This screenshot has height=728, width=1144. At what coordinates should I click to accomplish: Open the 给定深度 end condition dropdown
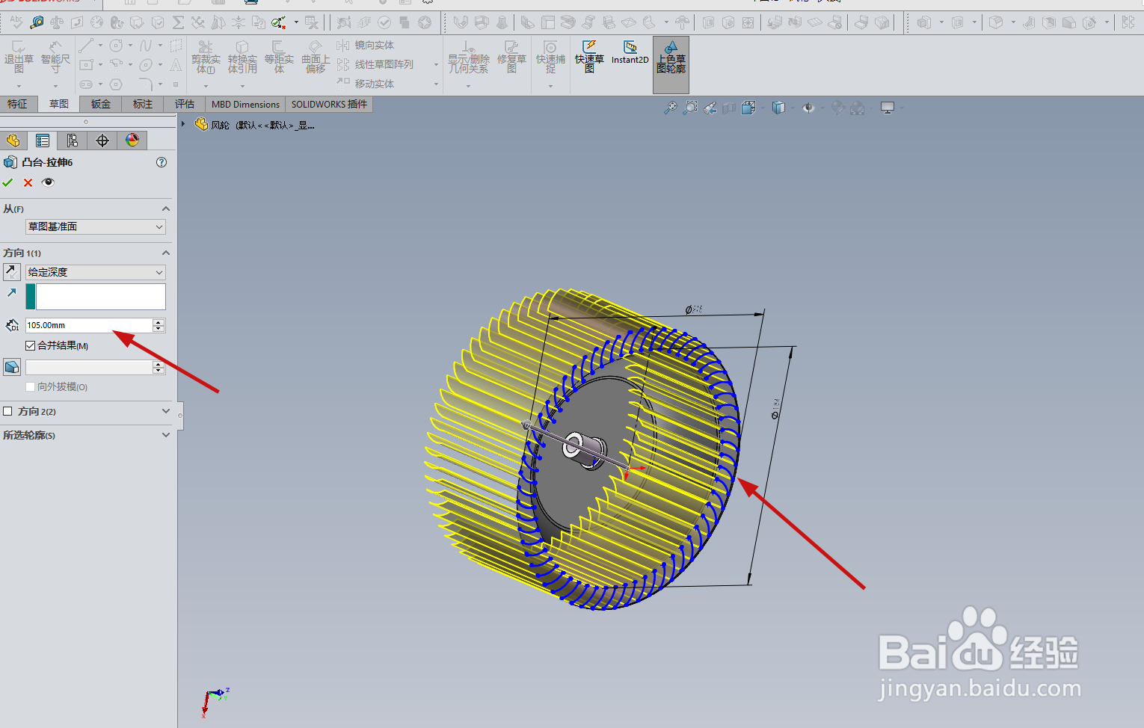tap(95, 272)
